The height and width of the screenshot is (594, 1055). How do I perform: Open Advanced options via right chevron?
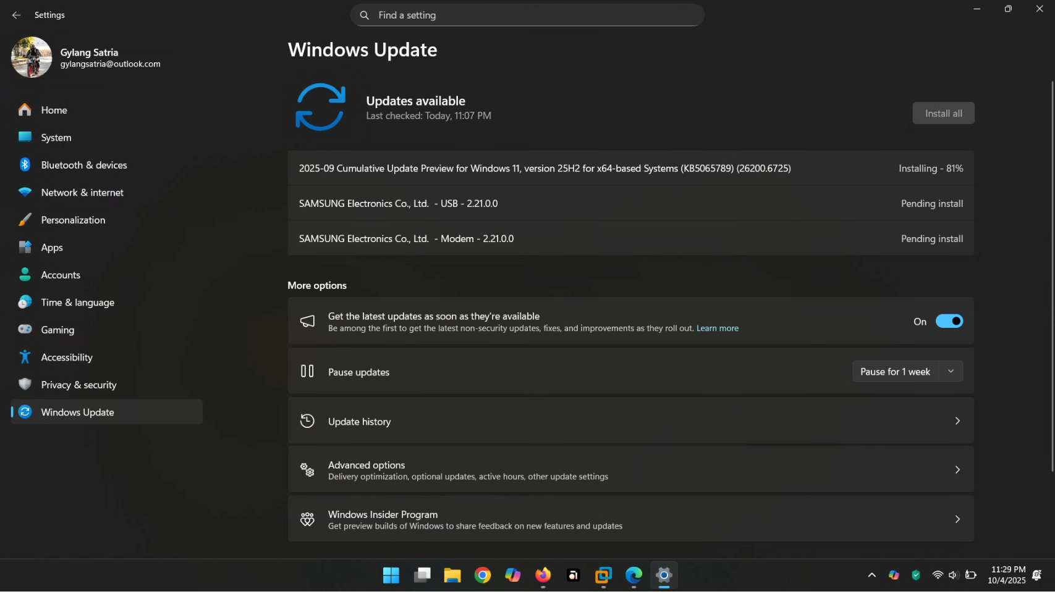click(957, 470)
